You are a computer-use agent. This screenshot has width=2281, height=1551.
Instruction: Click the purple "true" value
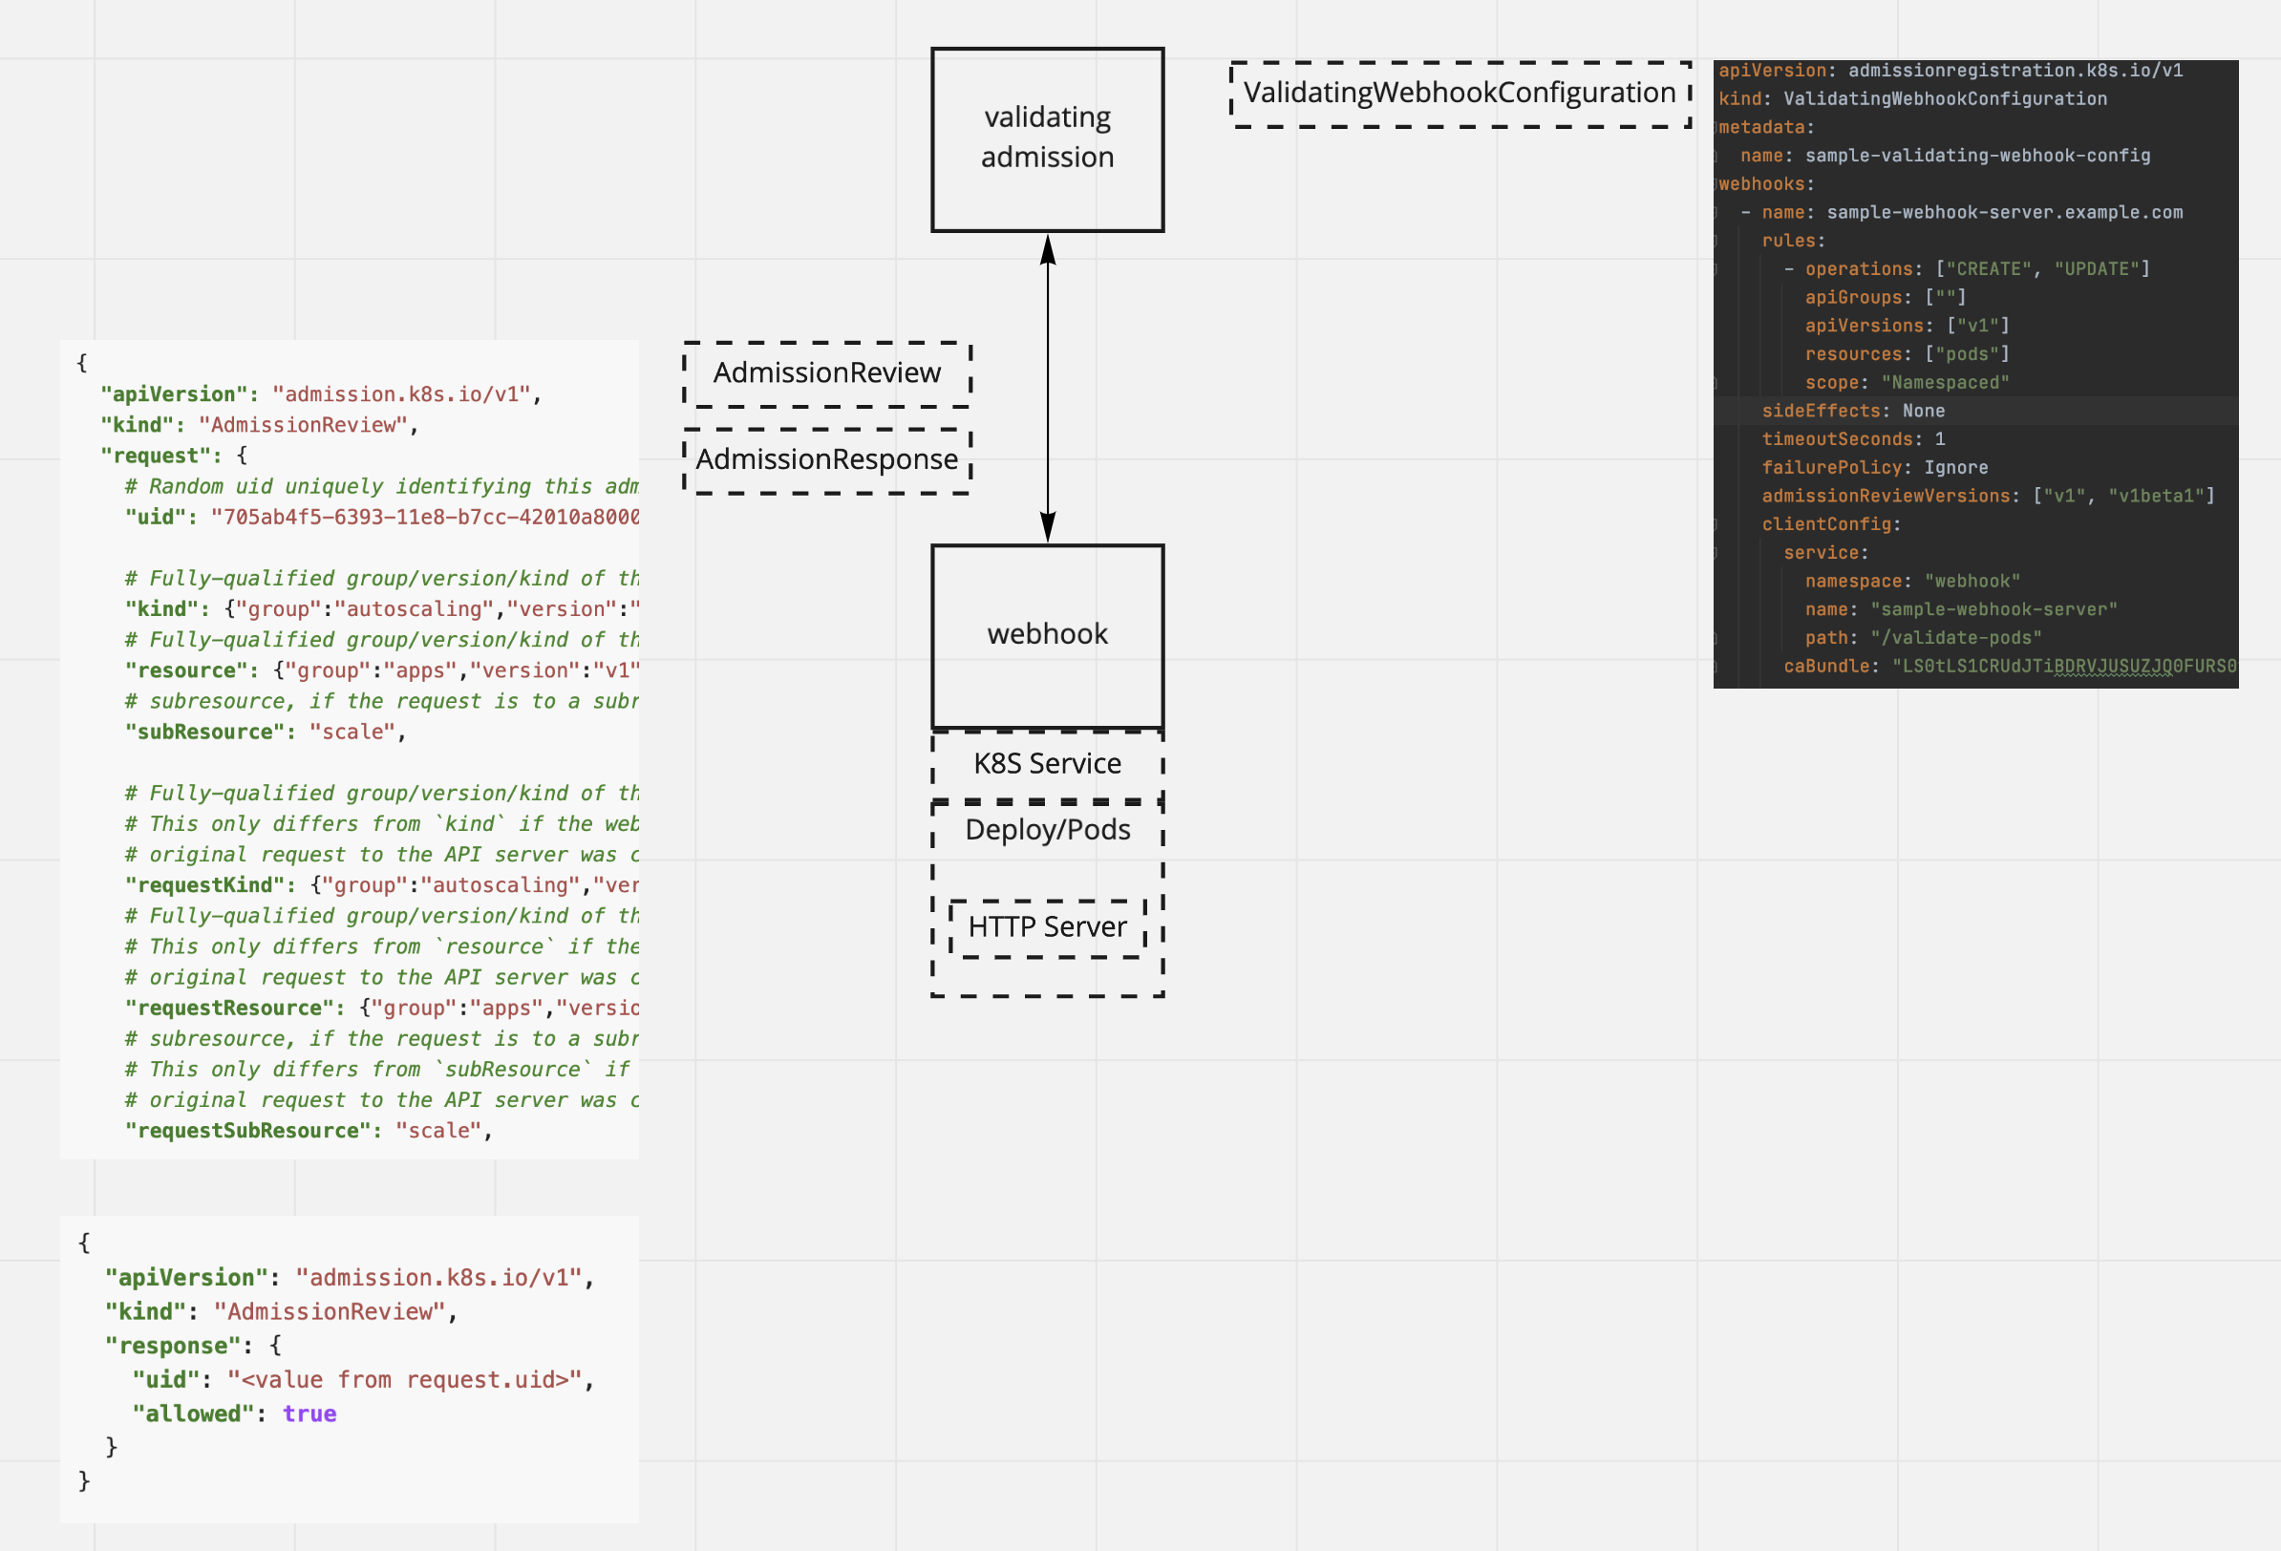click(x=310, y=1414)
